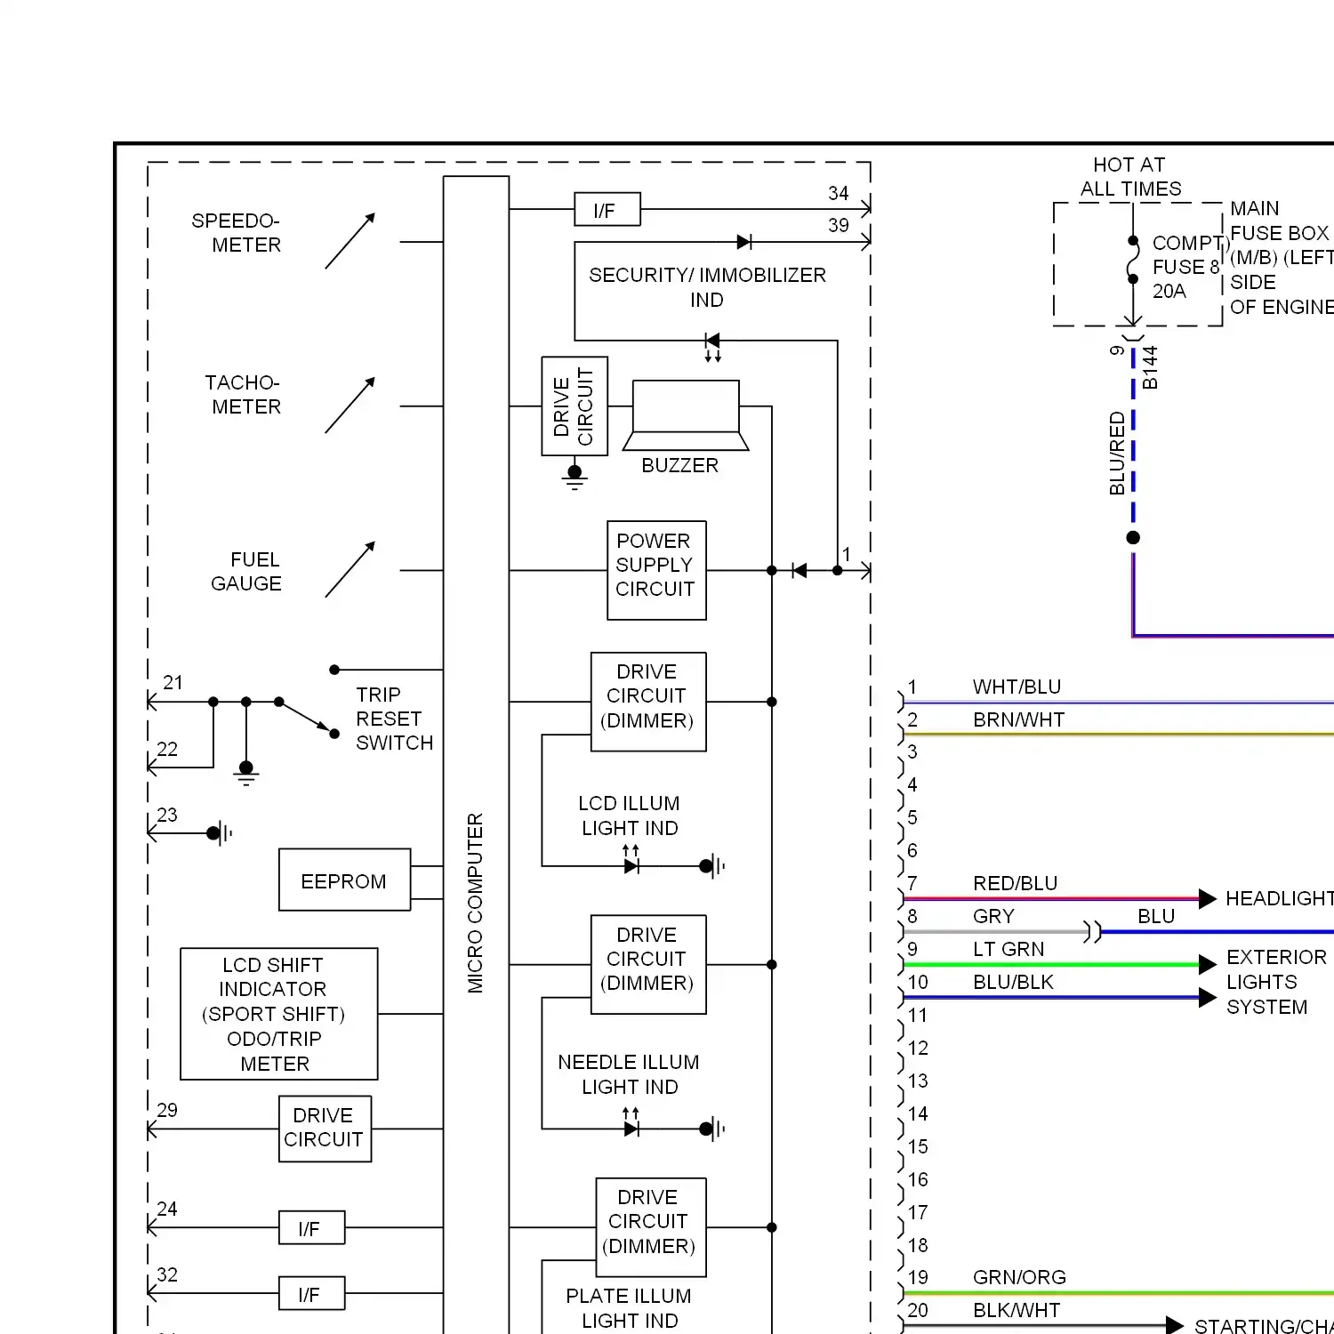Image resolution: width=1334 pixels, height=1334 pixels.
Task: Click the NEEDLE ILLUM LIGHT IND label
Action: (x=630, y=1074)
